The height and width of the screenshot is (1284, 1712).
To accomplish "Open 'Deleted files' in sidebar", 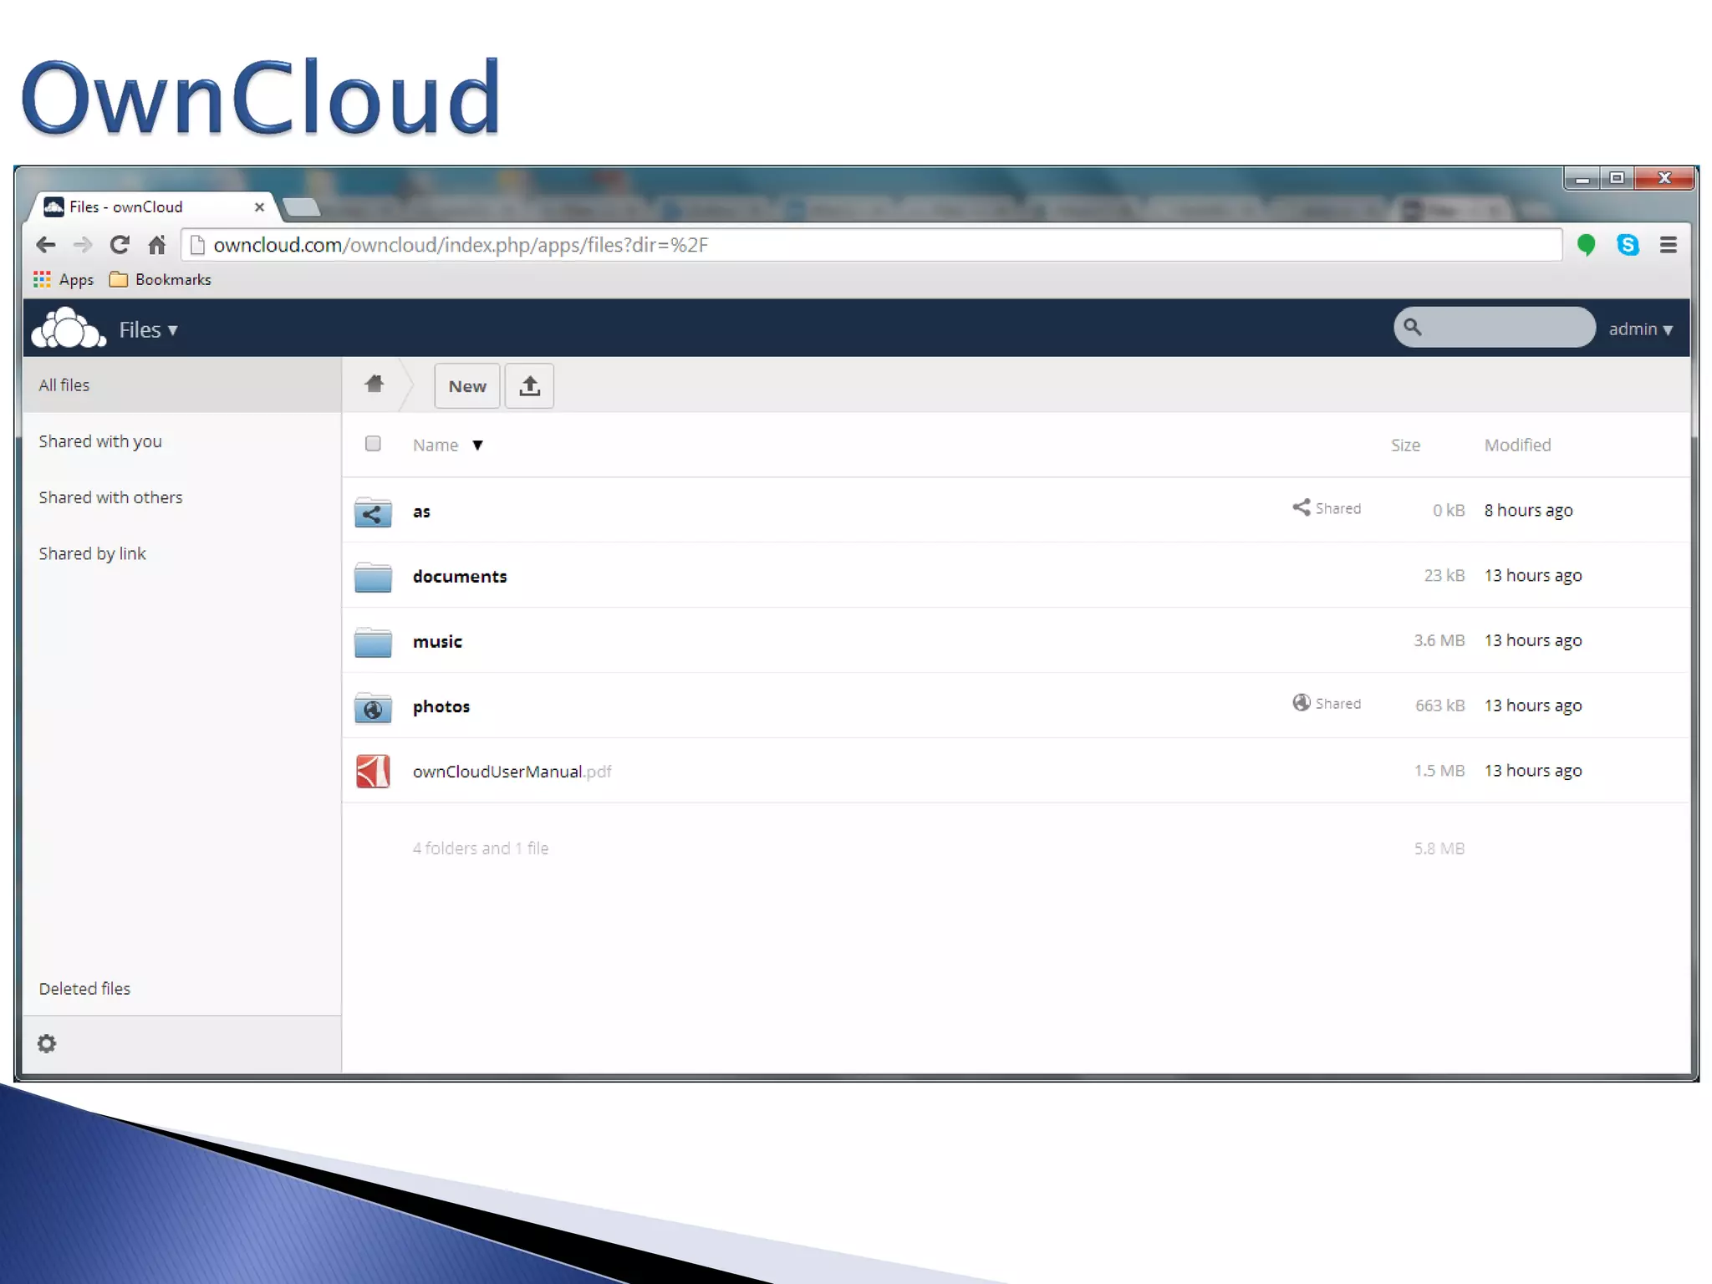I will click(x=84, y=988).
